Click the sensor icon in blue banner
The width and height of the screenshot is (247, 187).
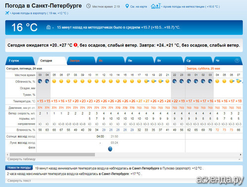coord(49,27)
